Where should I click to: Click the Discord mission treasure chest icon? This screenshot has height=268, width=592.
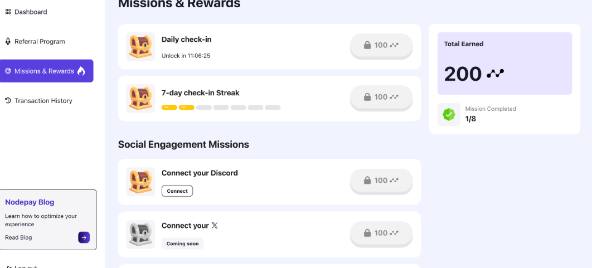click(140, 182)
